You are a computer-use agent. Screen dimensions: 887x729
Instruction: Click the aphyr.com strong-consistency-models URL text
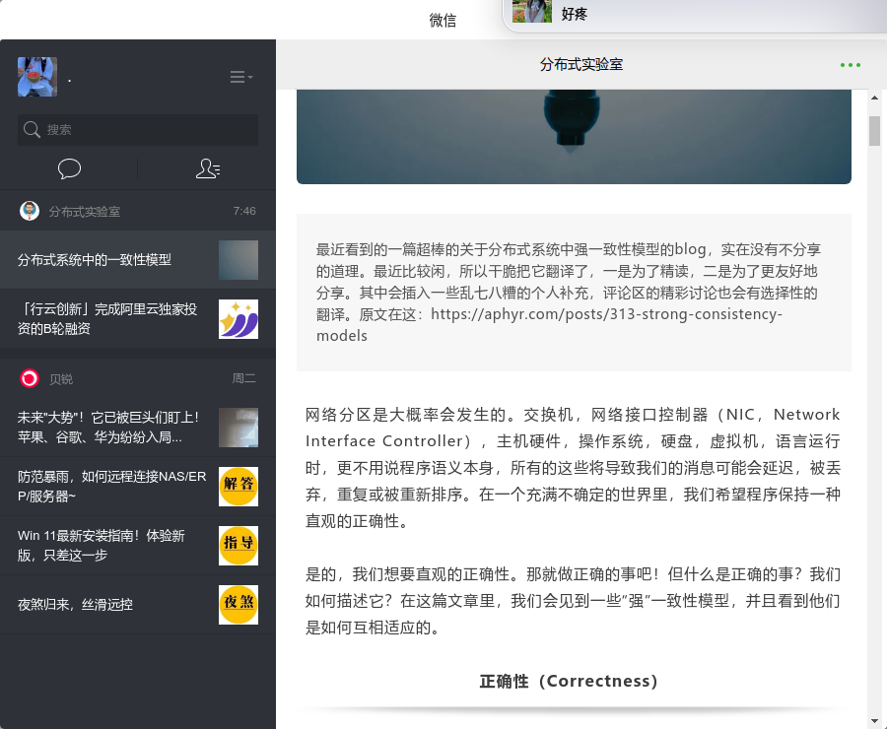point(549,325)
